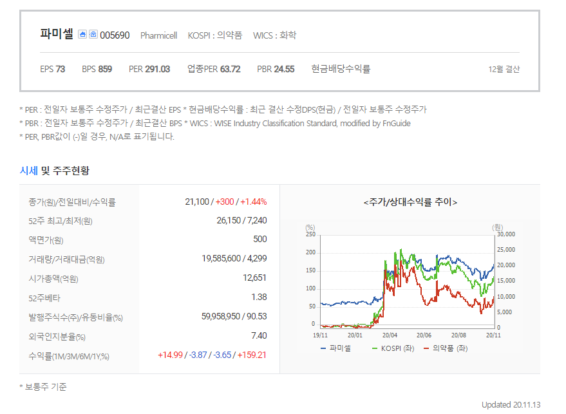Viewport: 566px width, 414px height.
Task: Click the 20/04 x-axis label
Action: [x=390, y=335]
